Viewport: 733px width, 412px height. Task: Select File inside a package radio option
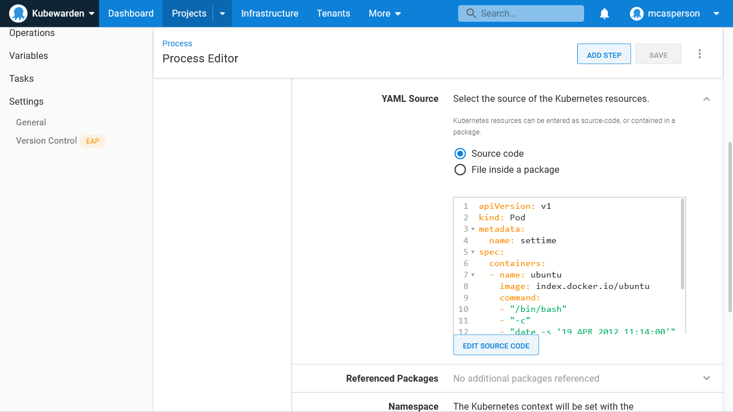click(460, 169)
